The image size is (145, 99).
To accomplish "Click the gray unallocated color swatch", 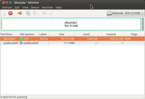I will (21, 43).
